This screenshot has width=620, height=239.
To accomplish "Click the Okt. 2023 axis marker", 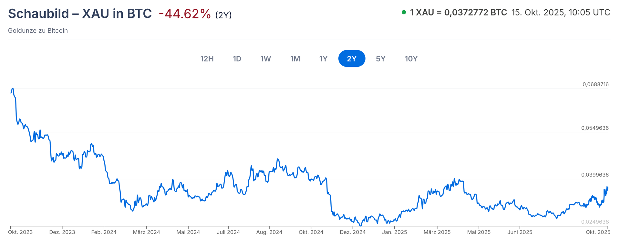I will tap(20, 232).
